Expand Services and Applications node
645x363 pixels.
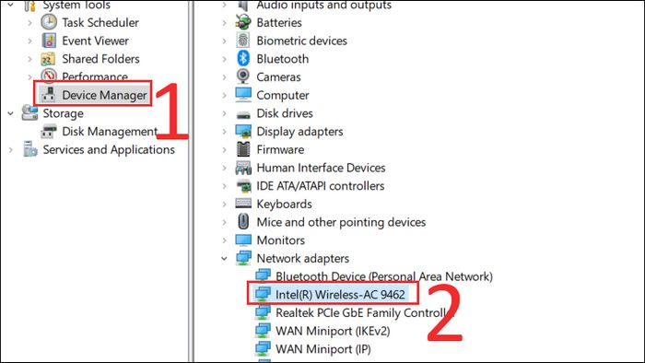click(x=11, y=149)
